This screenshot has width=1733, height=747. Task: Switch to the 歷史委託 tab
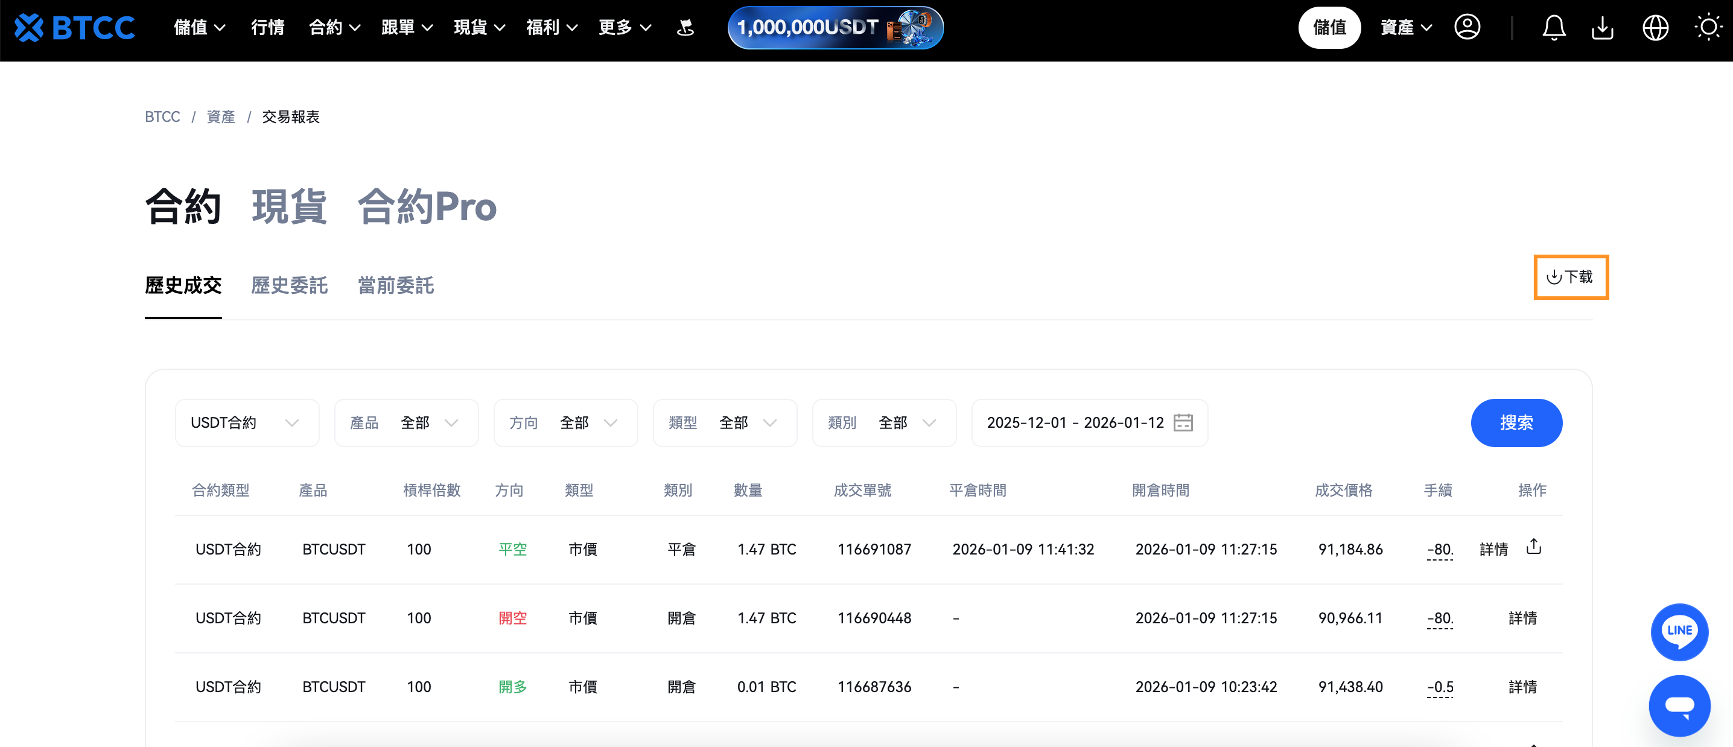pos(289,286)
